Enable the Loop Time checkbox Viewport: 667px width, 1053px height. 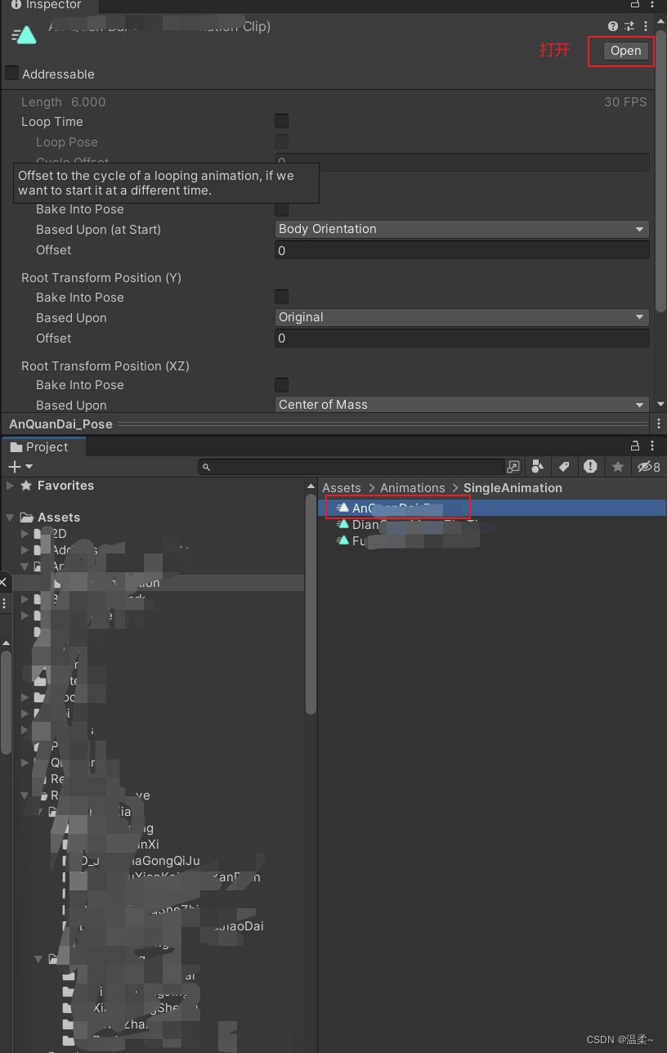(x=281, y=121)
